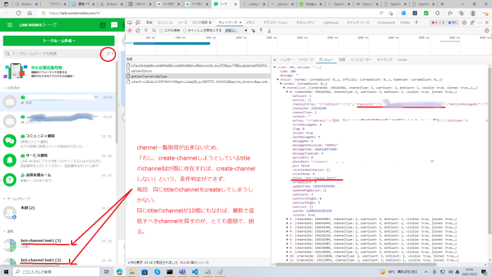
Task: Switch to the アプリケーション DevTools tab
Action: [x=276, y=22]
